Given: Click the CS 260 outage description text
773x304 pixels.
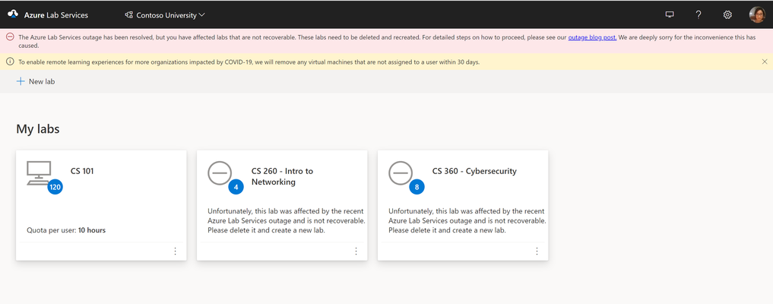Looking at the screenshot, I should 287,220.
